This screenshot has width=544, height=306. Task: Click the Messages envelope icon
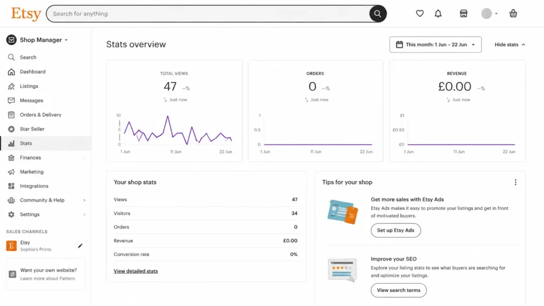[12, 100]
